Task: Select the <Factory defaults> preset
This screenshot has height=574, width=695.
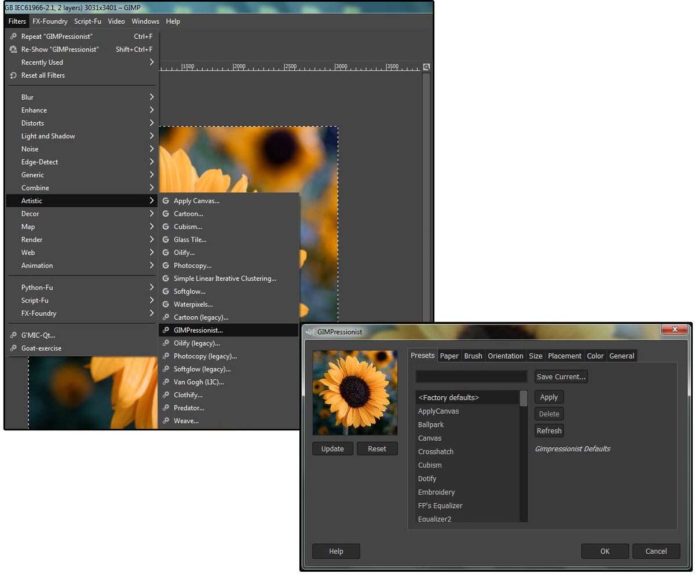Action: [467, 397]
